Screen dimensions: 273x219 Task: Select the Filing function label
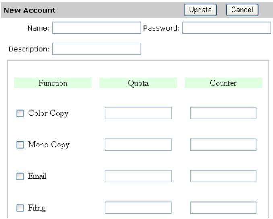pyautogui.click(x=37, y=208)
